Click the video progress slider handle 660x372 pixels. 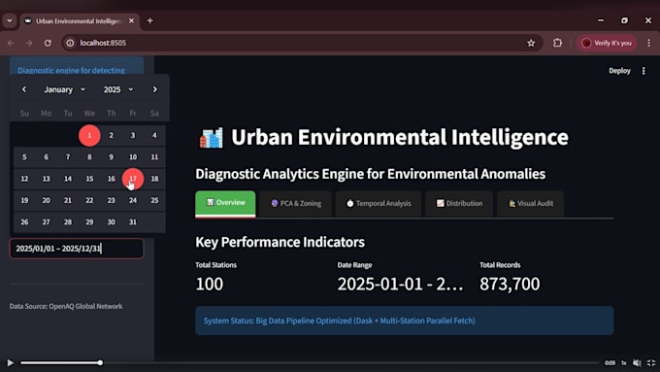point(100,362)
